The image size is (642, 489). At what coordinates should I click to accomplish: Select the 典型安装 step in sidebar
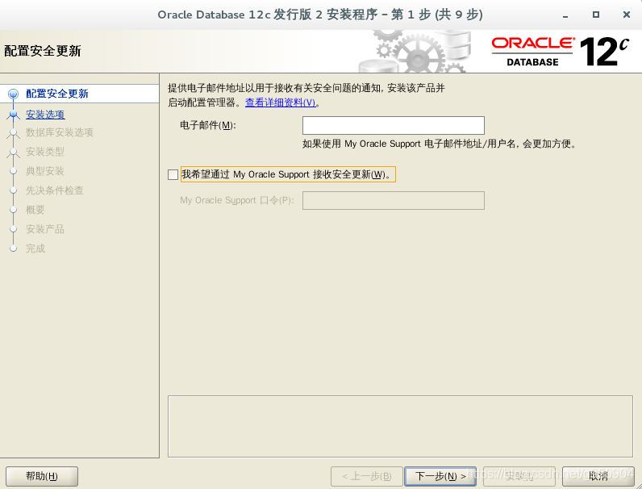tap(45, 171)
